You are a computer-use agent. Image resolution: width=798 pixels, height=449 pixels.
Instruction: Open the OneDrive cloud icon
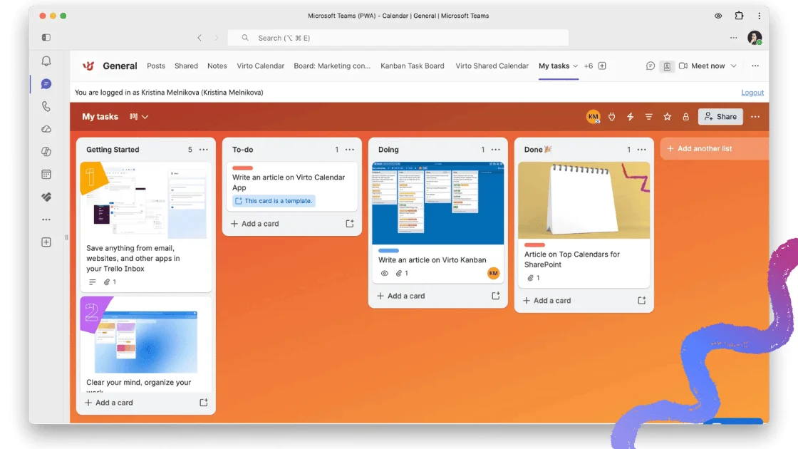46,129
